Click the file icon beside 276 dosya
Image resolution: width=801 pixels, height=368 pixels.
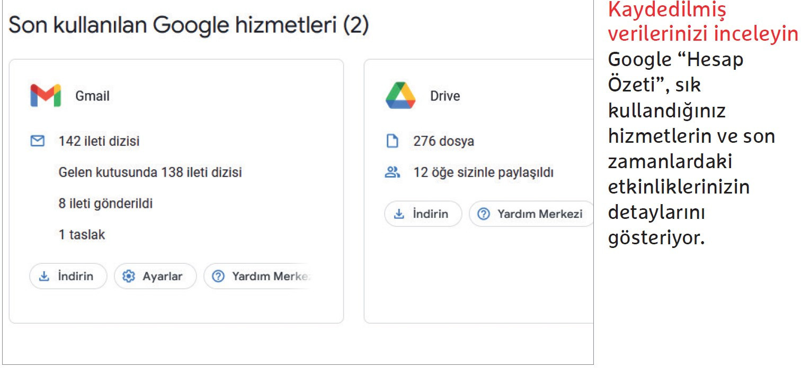point(393,141)
